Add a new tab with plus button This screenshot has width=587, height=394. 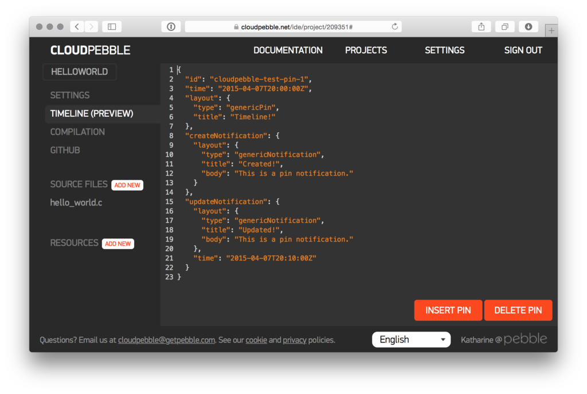coord(551,31)
